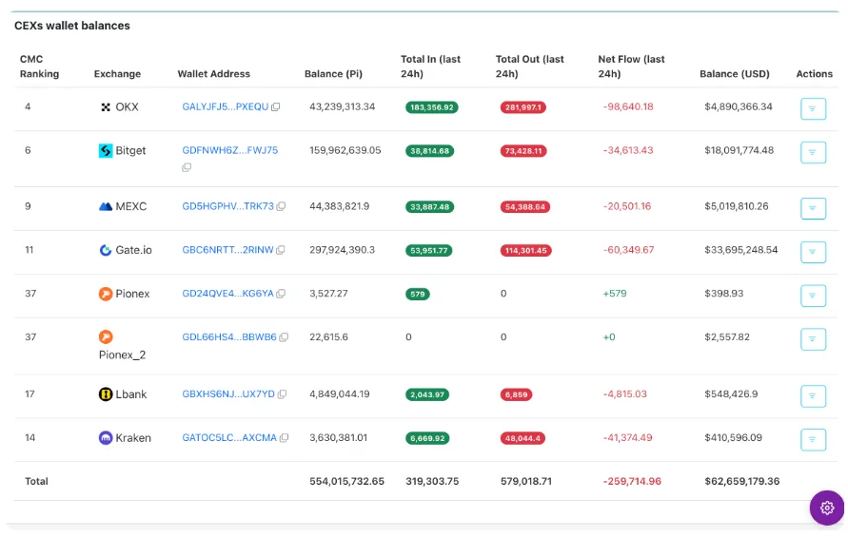Viewport: 848px width, 537px height.
Task: Click the Balance (Pi) column header
Action: click(333, 74)
